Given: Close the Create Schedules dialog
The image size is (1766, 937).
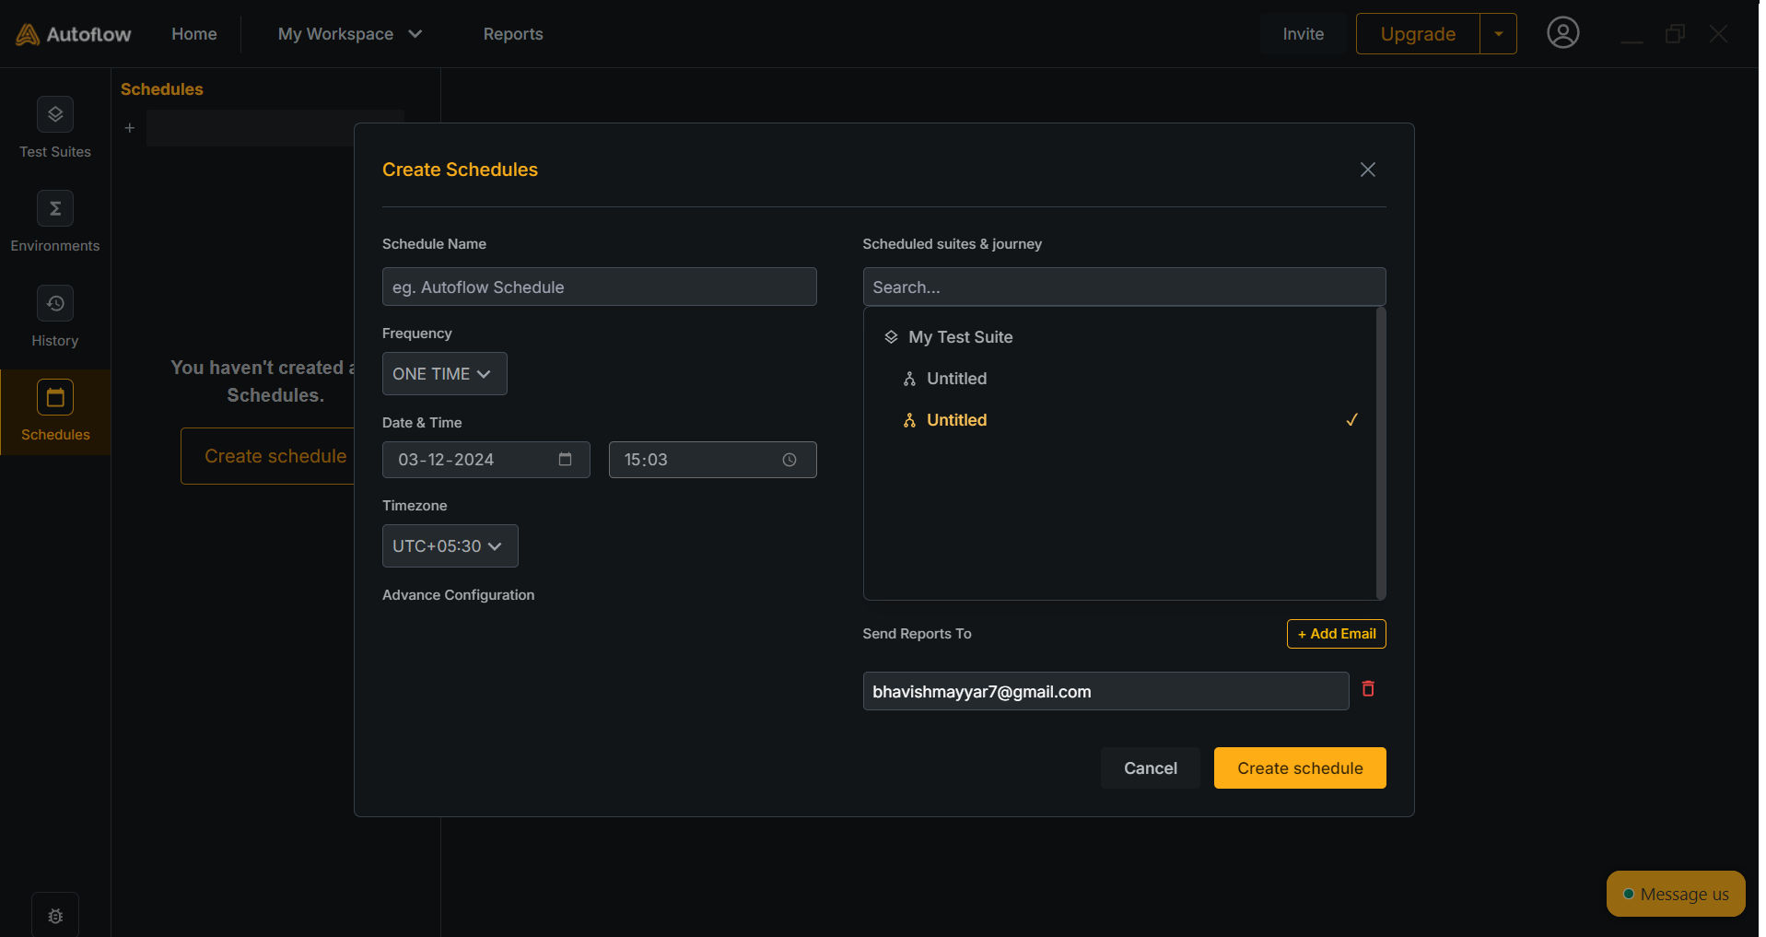Looking at the screenshot, I should [x=1368, y=170].
